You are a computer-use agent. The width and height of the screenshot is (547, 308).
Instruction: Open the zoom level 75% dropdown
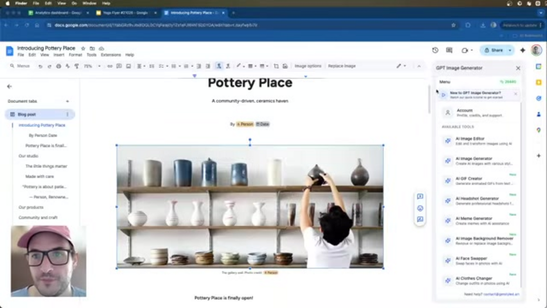coord(92,66)
